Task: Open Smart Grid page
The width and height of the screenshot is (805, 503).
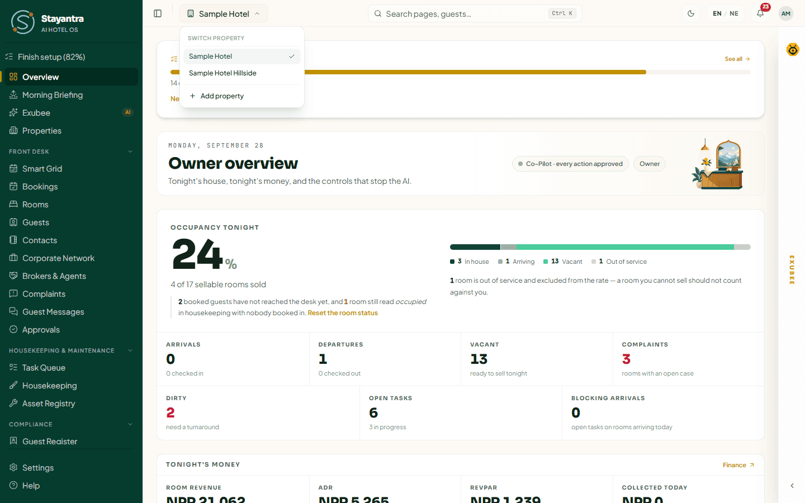Action: pyautogui.click(x=71, y=169)
